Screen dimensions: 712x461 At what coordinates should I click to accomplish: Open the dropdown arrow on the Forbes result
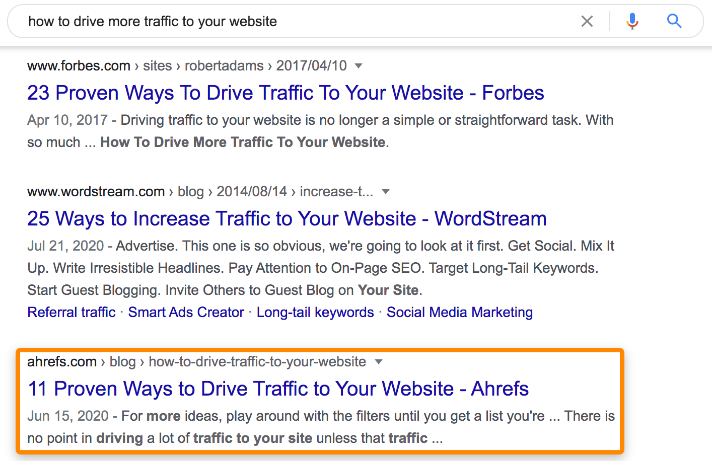tap(358, 66)
